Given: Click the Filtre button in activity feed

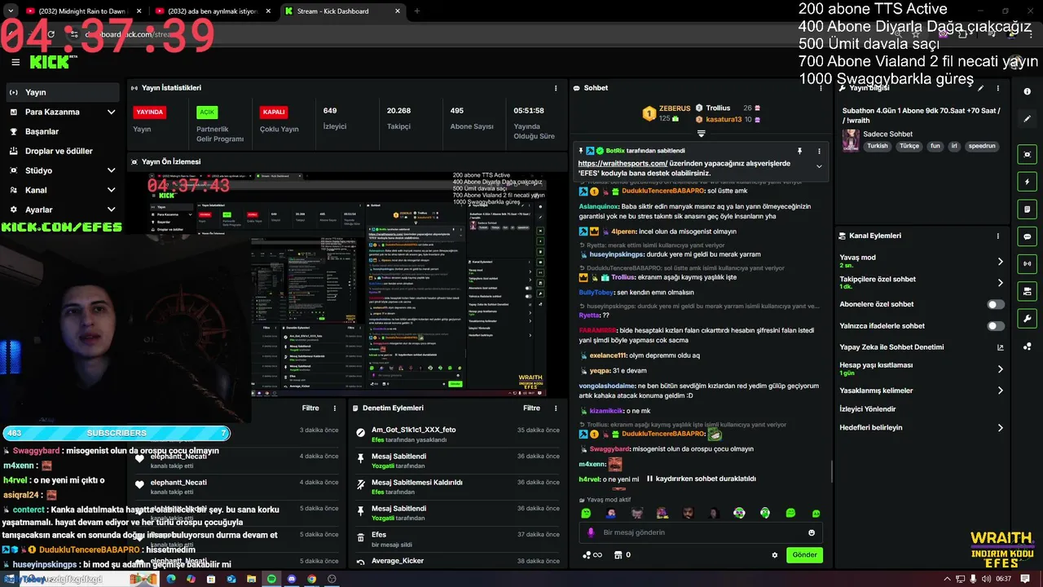Looking at the screenshot, I should click(310, 408).
